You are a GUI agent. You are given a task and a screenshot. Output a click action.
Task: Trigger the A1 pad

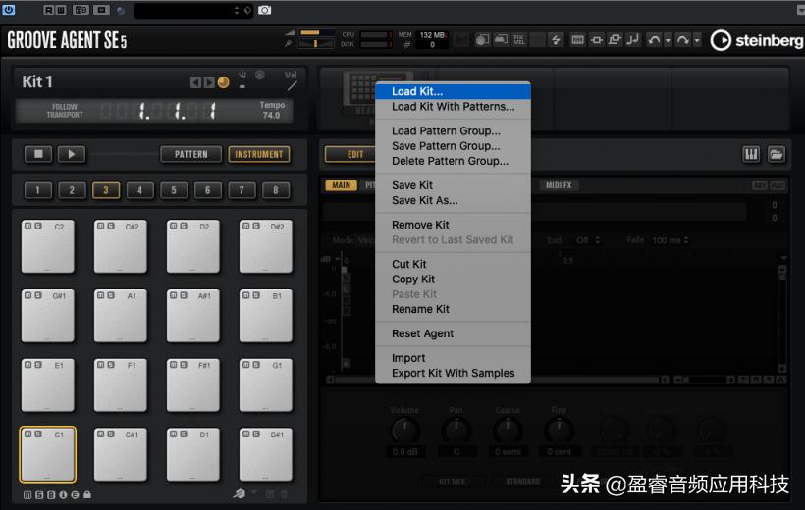tap(121, 316)
